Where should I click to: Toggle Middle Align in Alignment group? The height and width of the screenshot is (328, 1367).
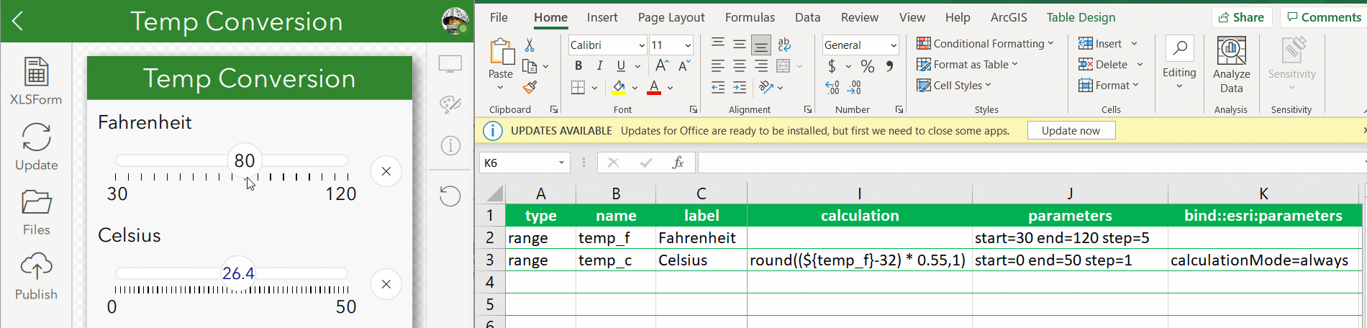click(x=740, y=45)
